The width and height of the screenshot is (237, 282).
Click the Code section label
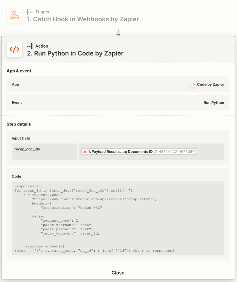(x=17, y=176)
